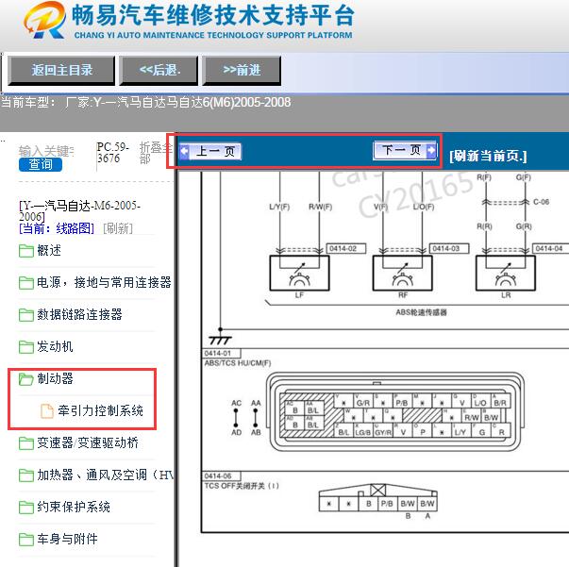Viewport: 569px width, 567px height.
Task: Expand the 电源，接地与常用连接器 folder
Action: click(x=104, y=282)
